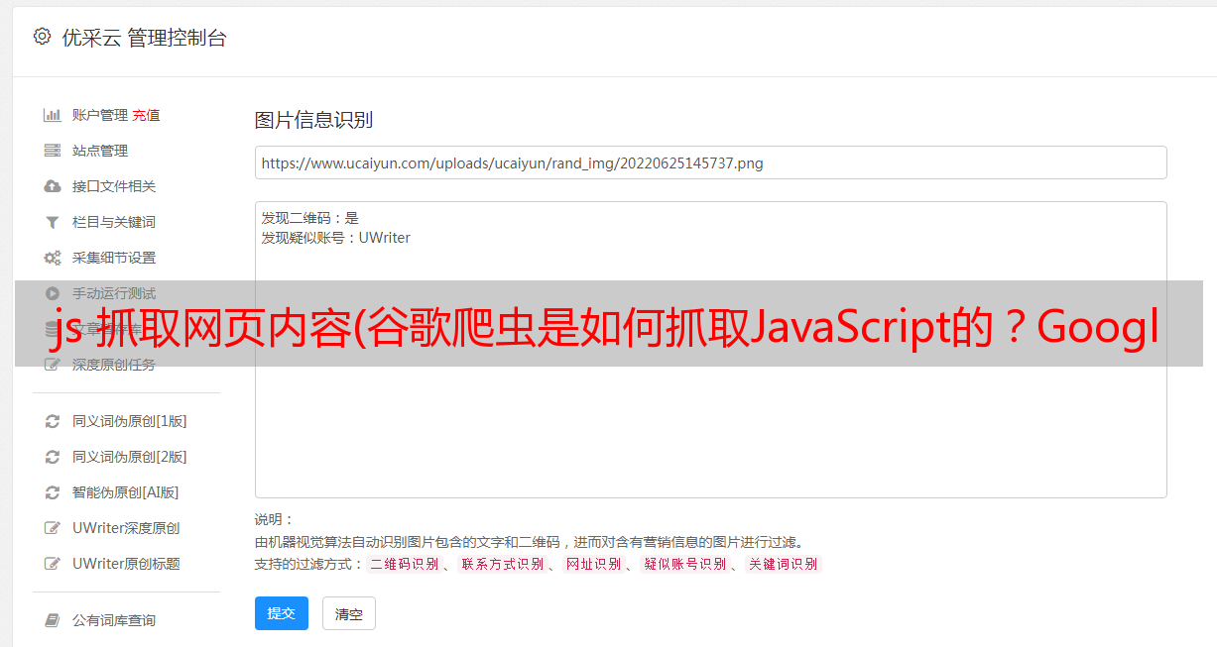Click the refresh icon for 同义词伪原创[2版]

[53, 457]
